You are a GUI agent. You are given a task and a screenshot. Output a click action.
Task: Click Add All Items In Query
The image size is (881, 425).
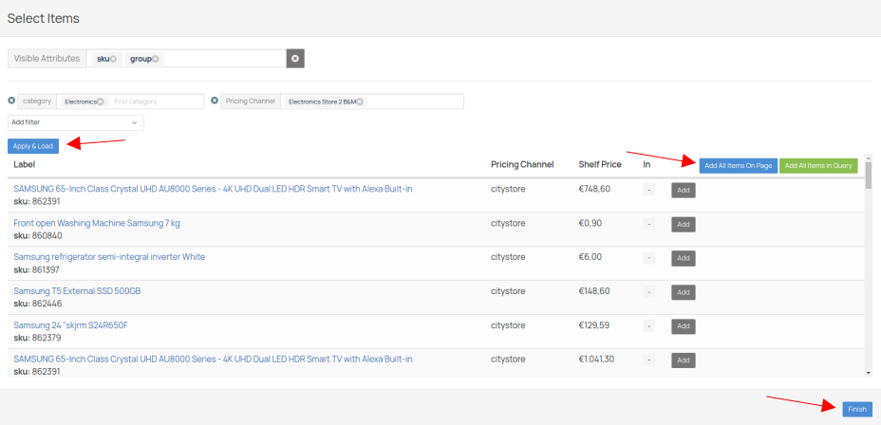(x=818, y=166)
